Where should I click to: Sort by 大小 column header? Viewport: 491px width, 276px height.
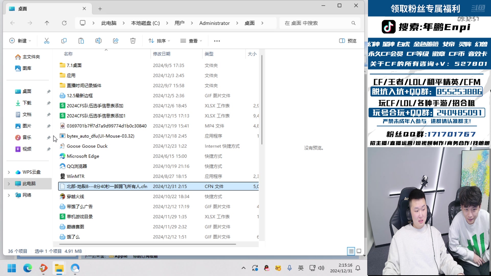[252, 54]
